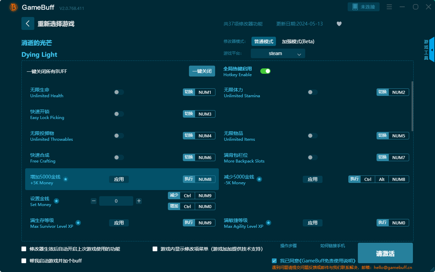435x272 pixels.
Task: Turn on Easy Lock Picking
Action: pyautogui.click(x=119, y=114)
